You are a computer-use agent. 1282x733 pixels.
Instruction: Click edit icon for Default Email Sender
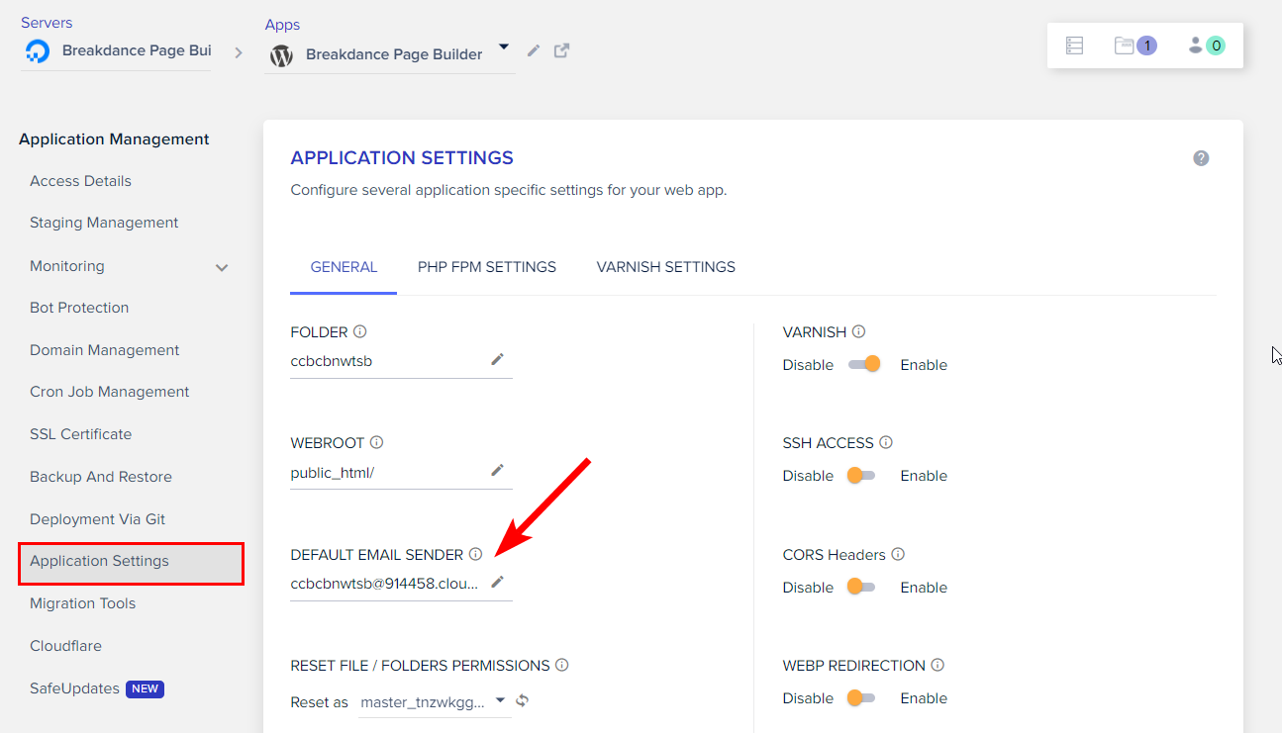(497, 583)
